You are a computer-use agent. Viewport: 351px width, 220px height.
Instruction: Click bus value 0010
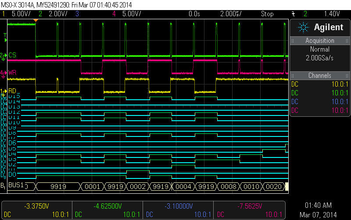[x=251, y=186]
